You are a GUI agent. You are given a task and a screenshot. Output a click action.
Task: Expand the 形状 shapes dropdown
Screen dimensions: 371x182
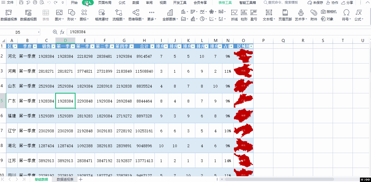[71, 15]
